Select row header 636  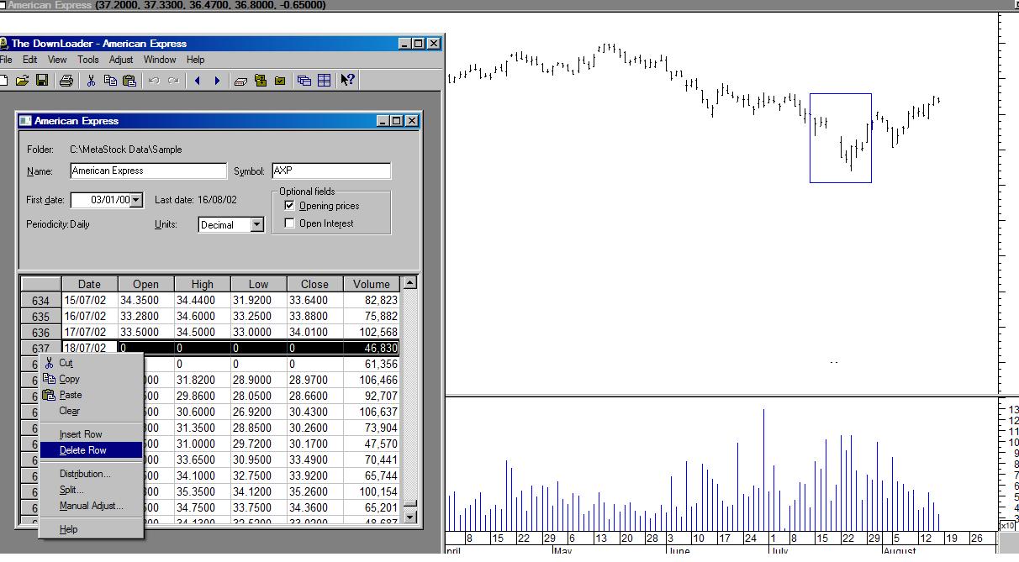pyautogui.click(x=40, y=332)
